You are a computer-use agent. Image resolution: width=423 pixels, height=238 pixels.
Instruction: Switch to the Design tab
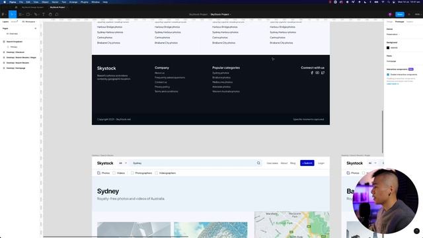click(389, 22)
